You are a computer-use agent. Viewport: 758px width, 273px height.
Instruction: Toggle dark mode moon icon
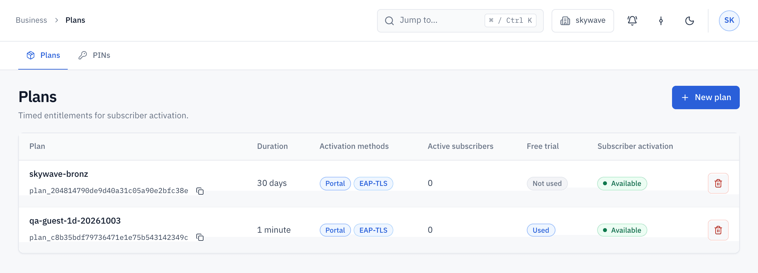coord(689,21)
